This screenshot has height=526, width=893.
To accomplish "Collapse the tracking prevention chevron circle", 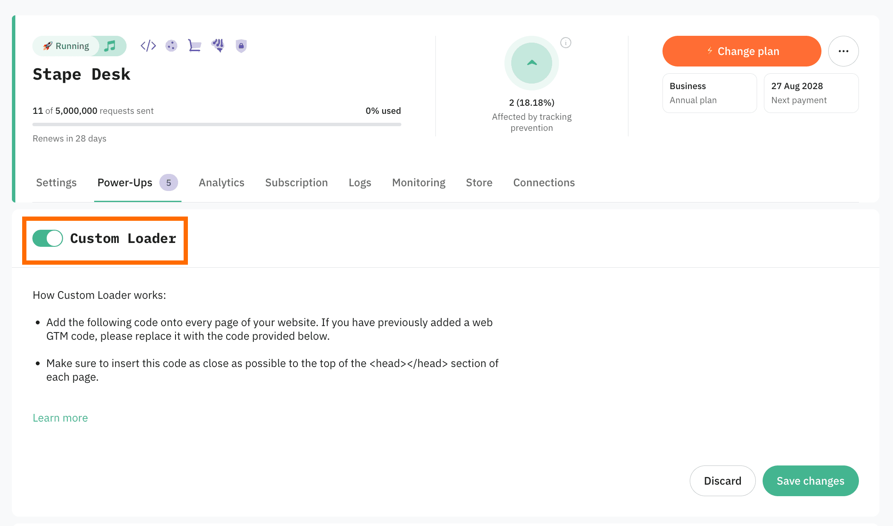I will pyautogui.click(x=531, y=63).
